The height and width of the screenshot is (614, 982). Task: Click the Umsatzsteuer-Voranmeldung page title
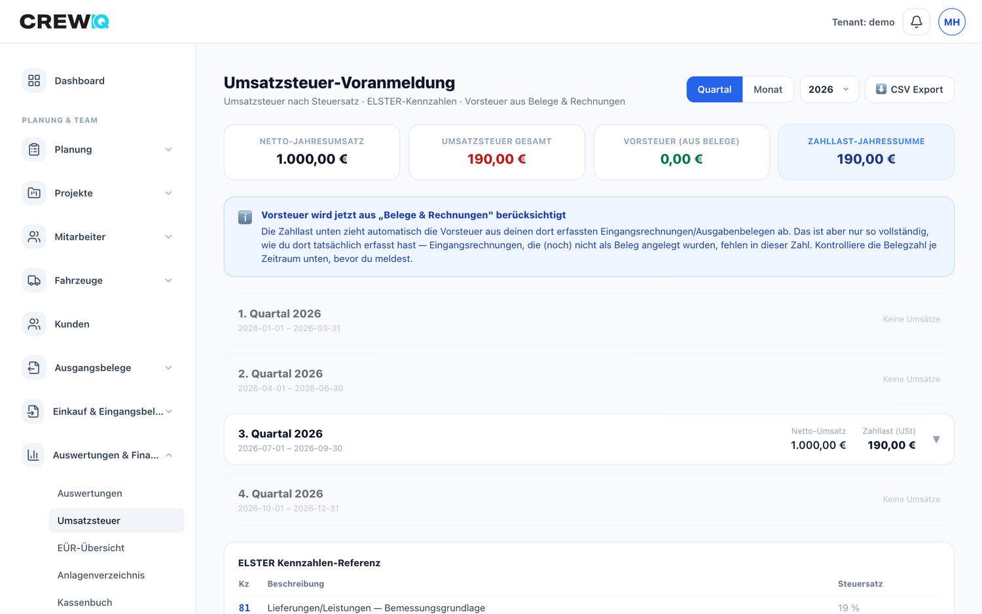point(339,82)
